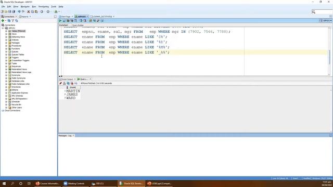
Task: Select the Directories tree item
Action: 16,87
